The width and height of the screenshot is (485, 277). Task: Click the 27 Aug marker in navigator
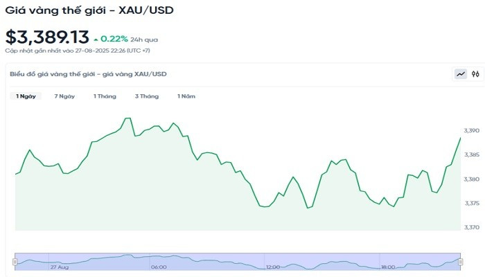[x=60, y=267]
